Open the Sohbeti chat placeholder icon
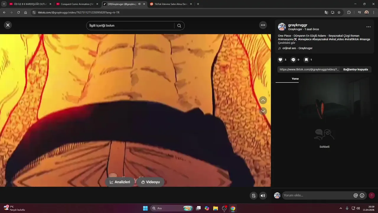 [324, 135]
